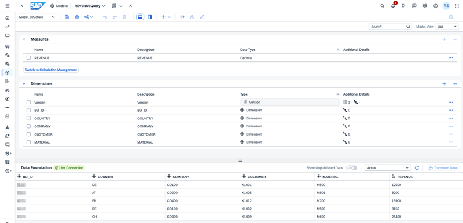Open the main hamburger menu
The height and width of the screenshot is (223, 463).
[x=8, y=6]
